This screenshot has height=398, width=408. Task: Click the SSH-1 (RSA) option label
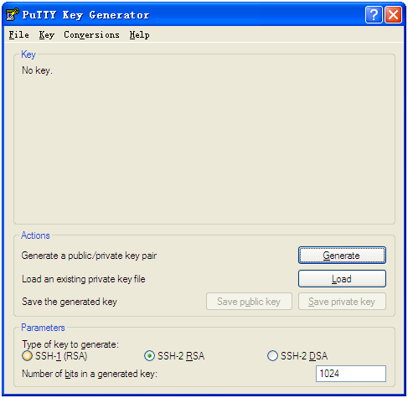tap(61, 356)
